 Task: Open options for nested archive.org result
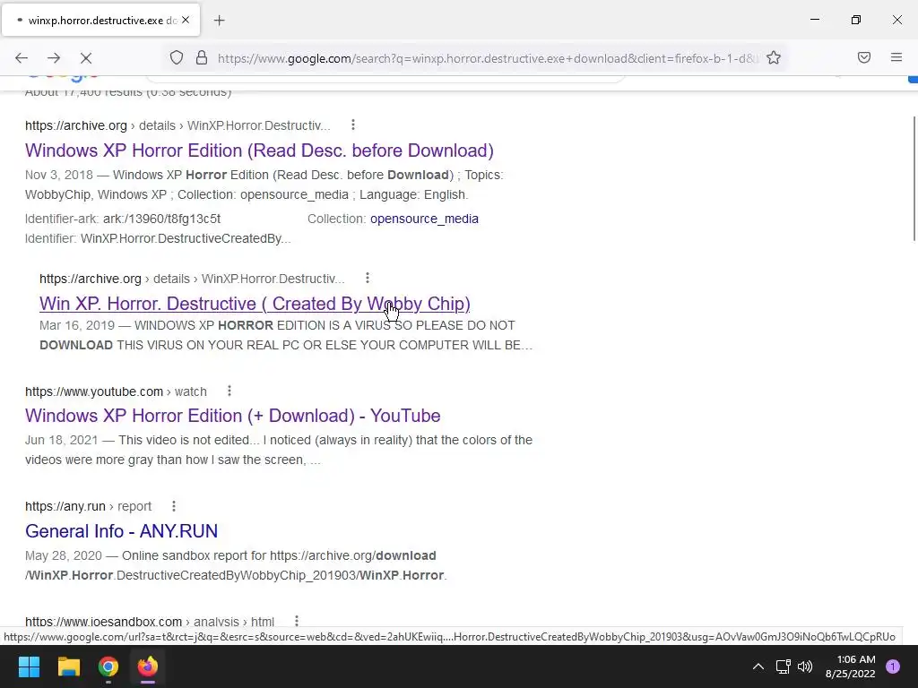pos(368,278)
